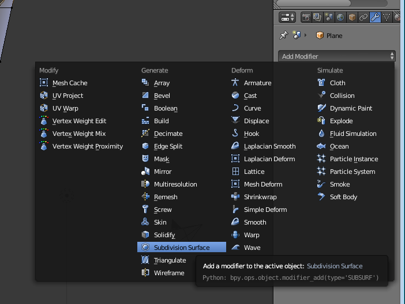This screenshot has height=304, width=405.
Task: Open the Add Modifier dropdown
Action: pyautogui.click(x=337, y=56)
